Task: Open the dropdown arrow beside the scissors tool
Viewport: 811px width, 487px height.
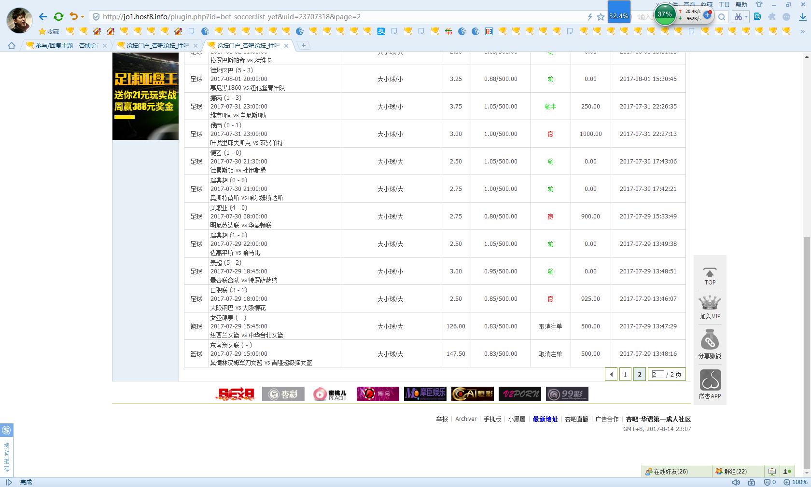Action: 746,17
